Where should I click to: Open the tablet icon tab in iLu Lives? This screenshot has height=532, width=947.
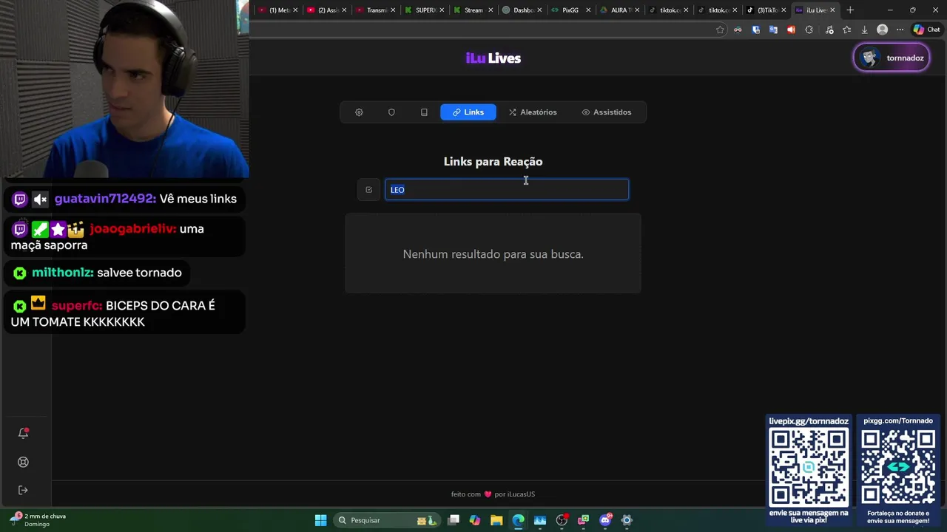click(x=424, y=112)
